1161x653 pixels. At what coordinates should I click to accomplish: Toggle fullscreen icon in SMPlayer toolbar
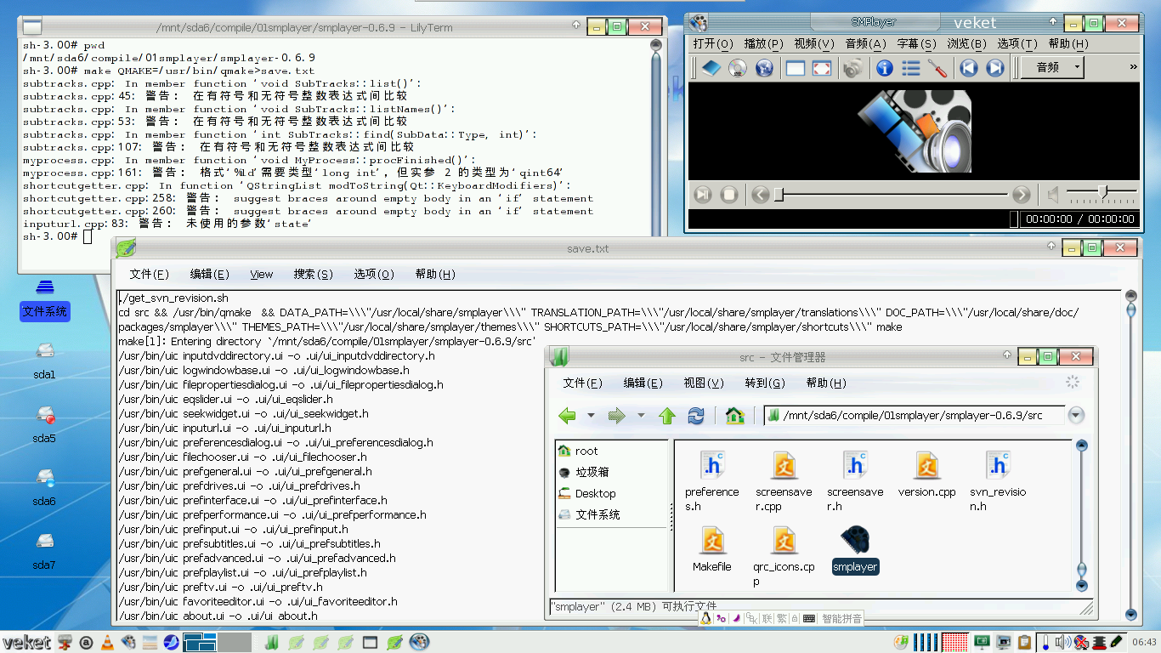point(822,68)
